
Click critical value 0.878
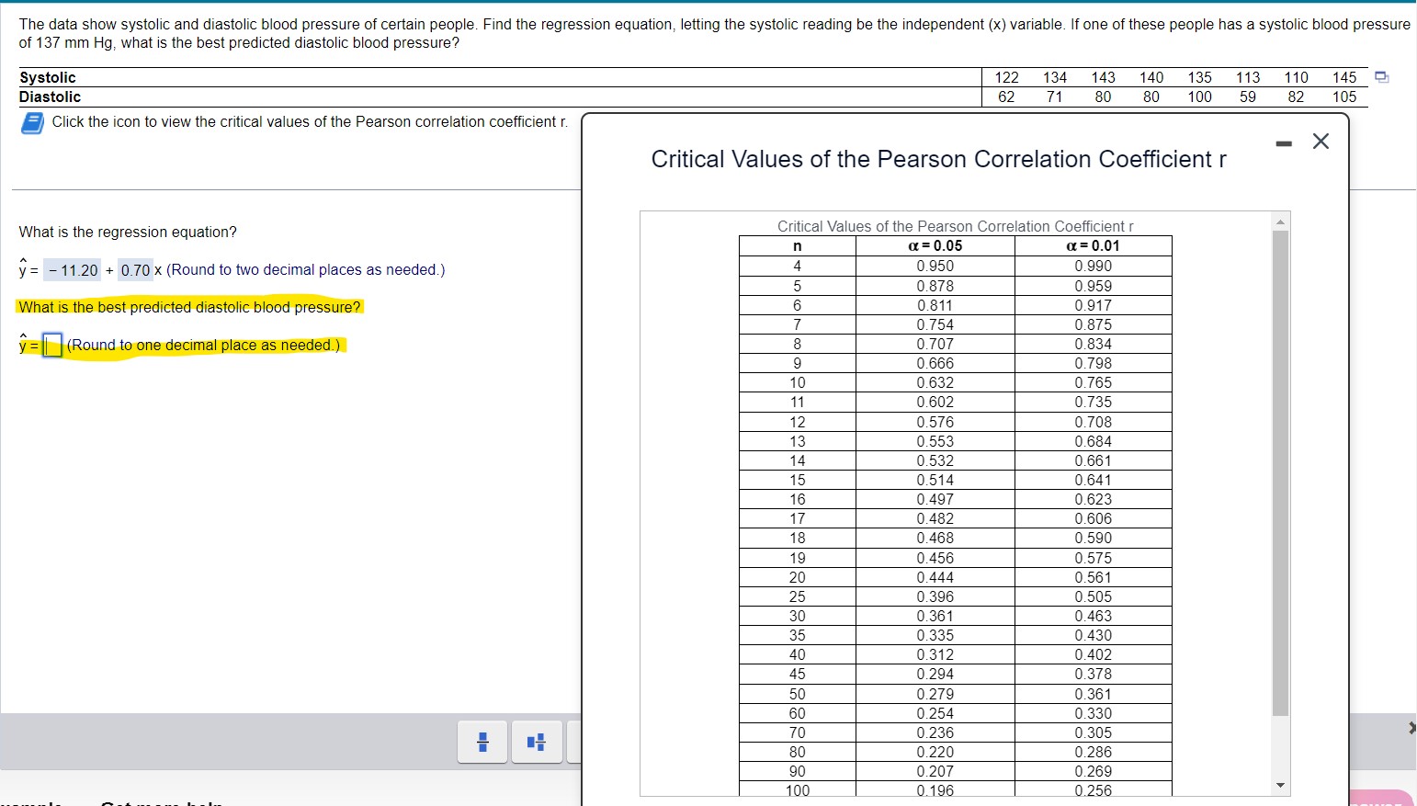tap(935, 286)
